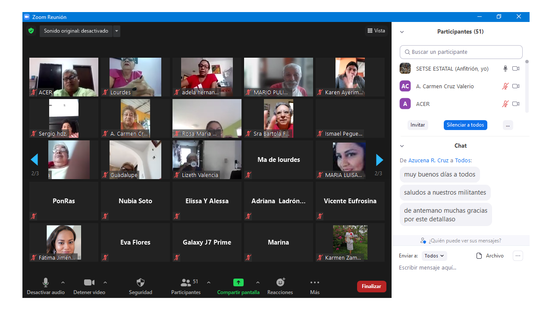Toggle microphone icon for SETSE ESTATAL
The image size is (552, 310).
pos(505,68)
